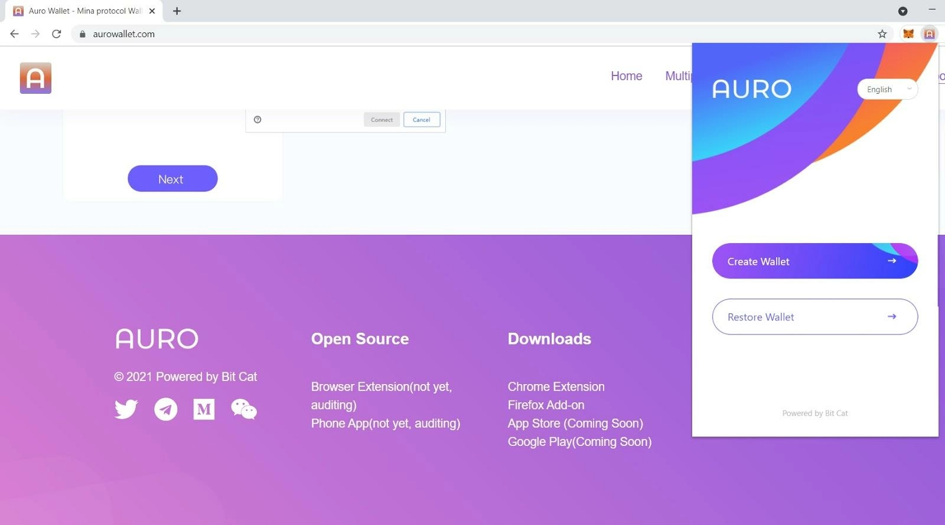Click the lock icon in address bar
Image resolution: width=945 pixels, height=525 pixels.
[83, 34]
